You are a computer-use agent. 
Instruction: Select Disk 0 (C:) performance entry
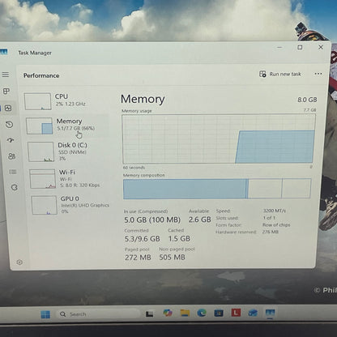[x=68, y=151]
